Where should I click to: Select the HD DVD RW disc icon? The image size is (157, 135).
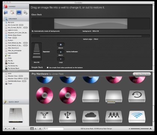click(68, 95)
